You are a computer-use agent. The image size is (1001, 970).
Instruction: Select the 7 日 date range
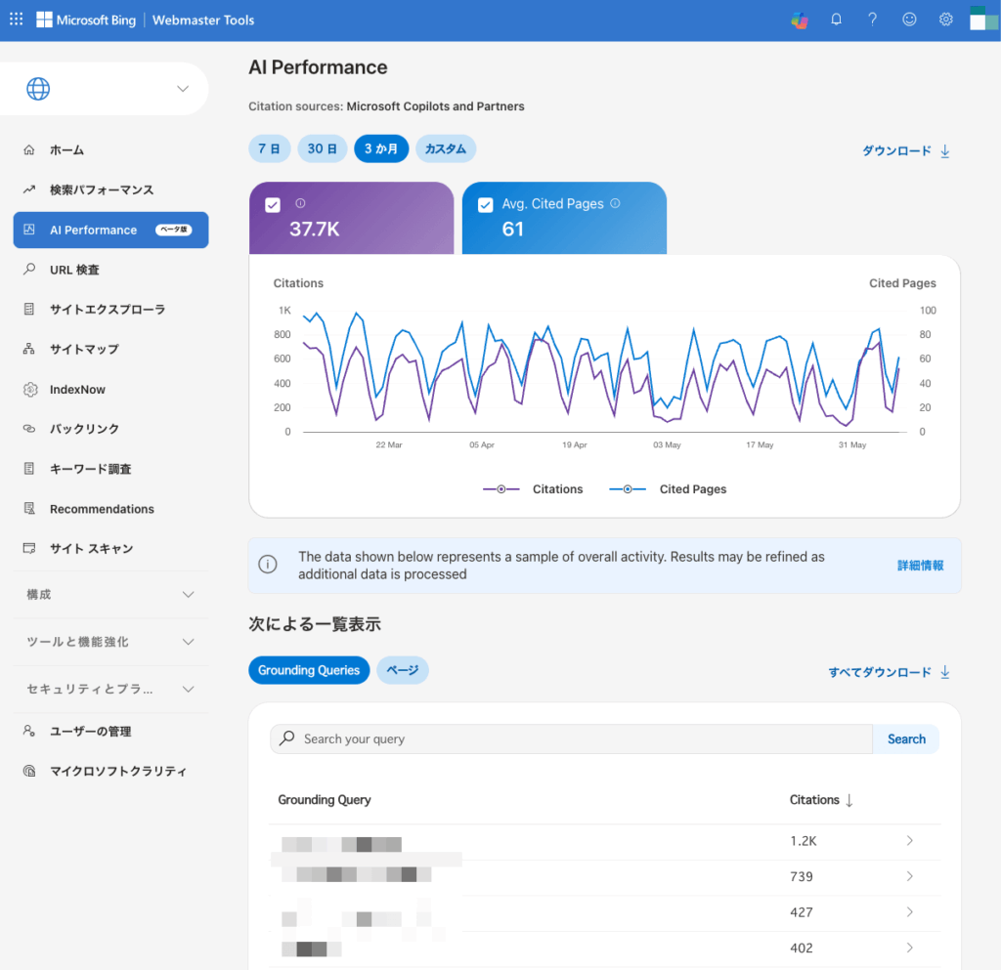point(270,148)
